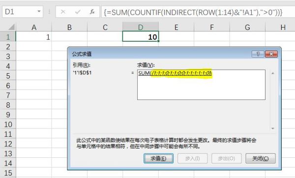Select empty cell F1
Screen dimensions: 295x178
pos(212,37)
